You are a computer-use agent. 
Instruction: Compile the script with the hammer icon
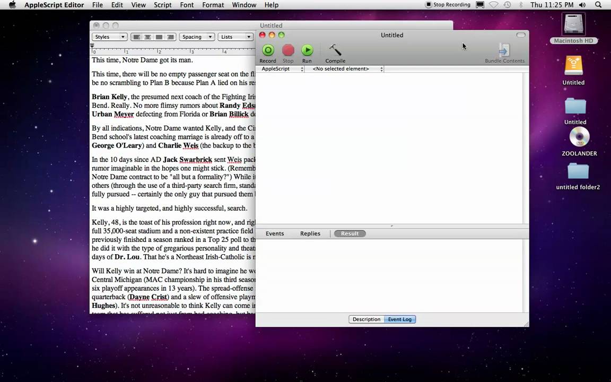[x=335, y=54]
